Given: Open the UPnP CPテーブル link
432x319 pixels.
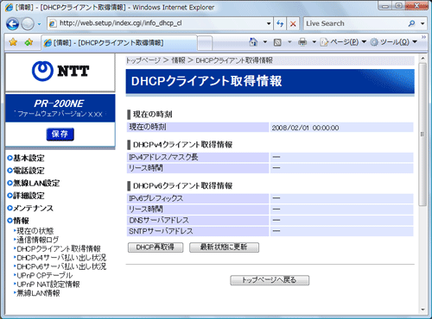Looking at the screenshot, I should pos(45,275).
